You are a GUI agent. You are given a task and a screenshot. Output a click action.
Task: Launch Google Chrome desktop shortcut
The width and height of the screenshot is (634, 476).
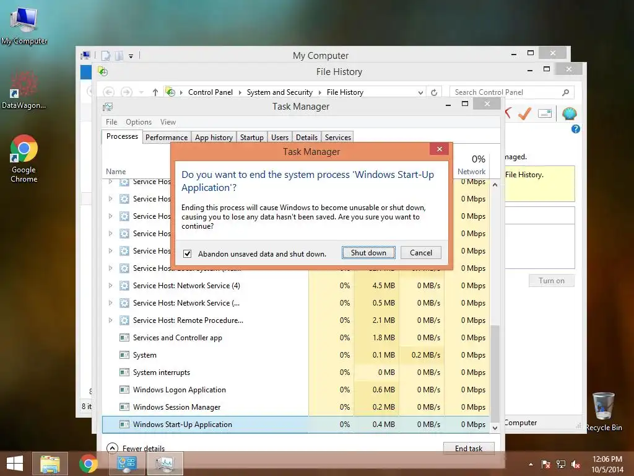click(24, 158)
